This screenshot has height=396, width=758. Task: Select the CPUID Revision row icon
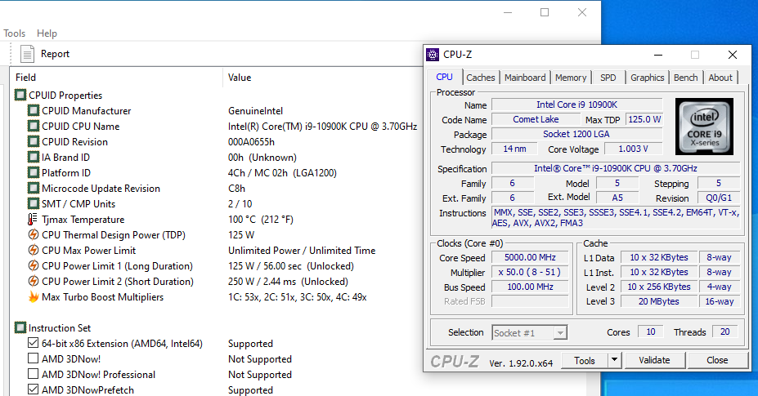pos(34,141)
